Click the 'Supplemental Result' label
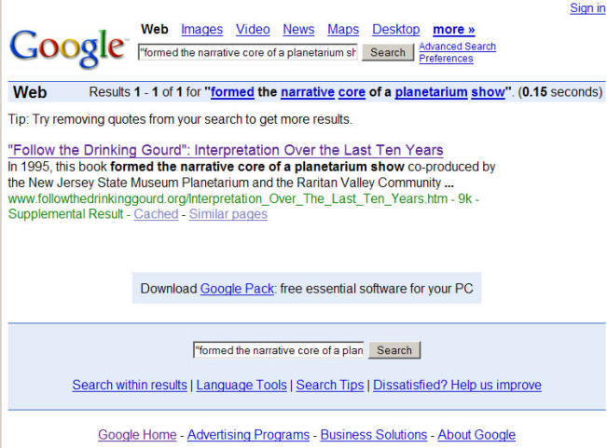The image size is (607, 448). tap(65, 214)
